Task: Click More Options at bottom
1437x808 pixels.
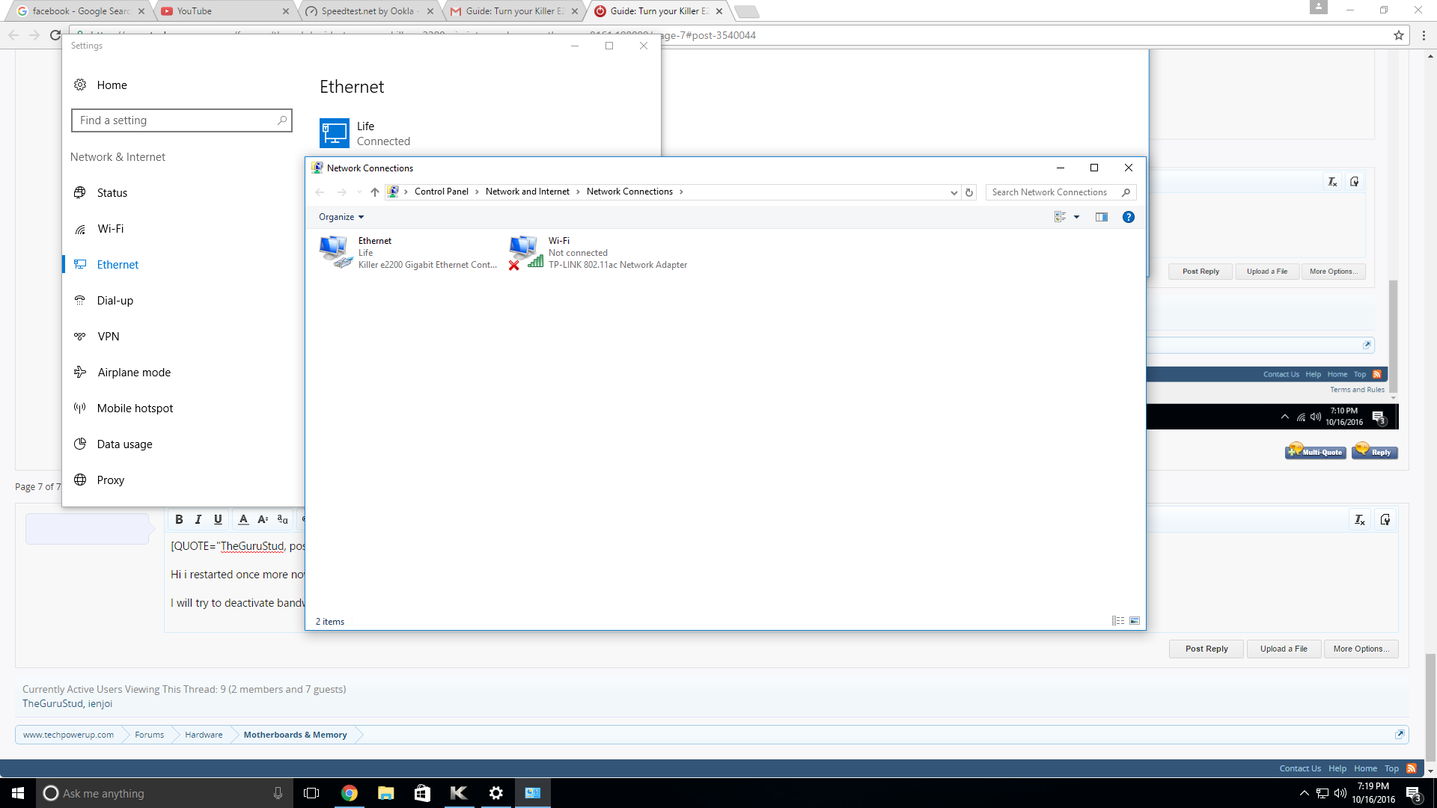Action: (x=1361, y=649)
